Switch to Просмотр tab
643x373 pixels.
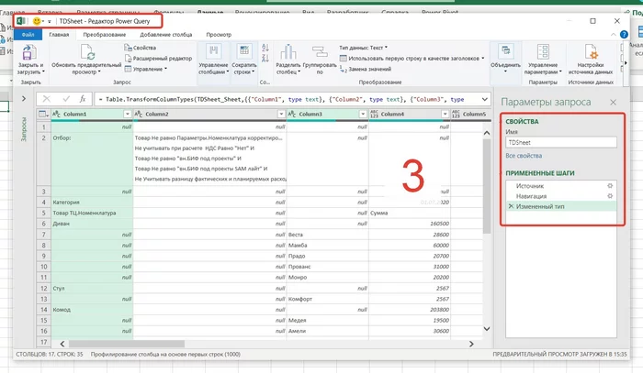click(219, 35)
